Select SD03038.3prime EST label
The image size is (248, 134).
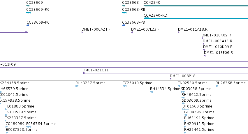click(x=196, y=89)
